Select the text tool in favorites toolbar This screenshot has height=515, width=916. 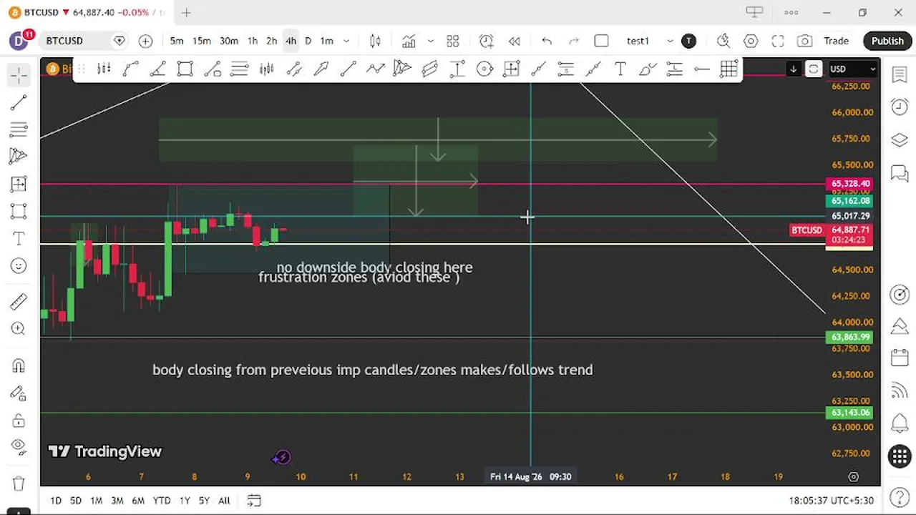point(620,69)
